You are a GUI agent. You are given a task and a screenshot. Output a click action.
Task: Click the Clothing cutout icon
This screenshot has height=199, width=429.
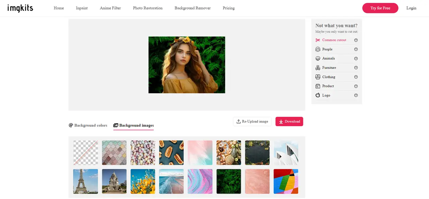318,77
